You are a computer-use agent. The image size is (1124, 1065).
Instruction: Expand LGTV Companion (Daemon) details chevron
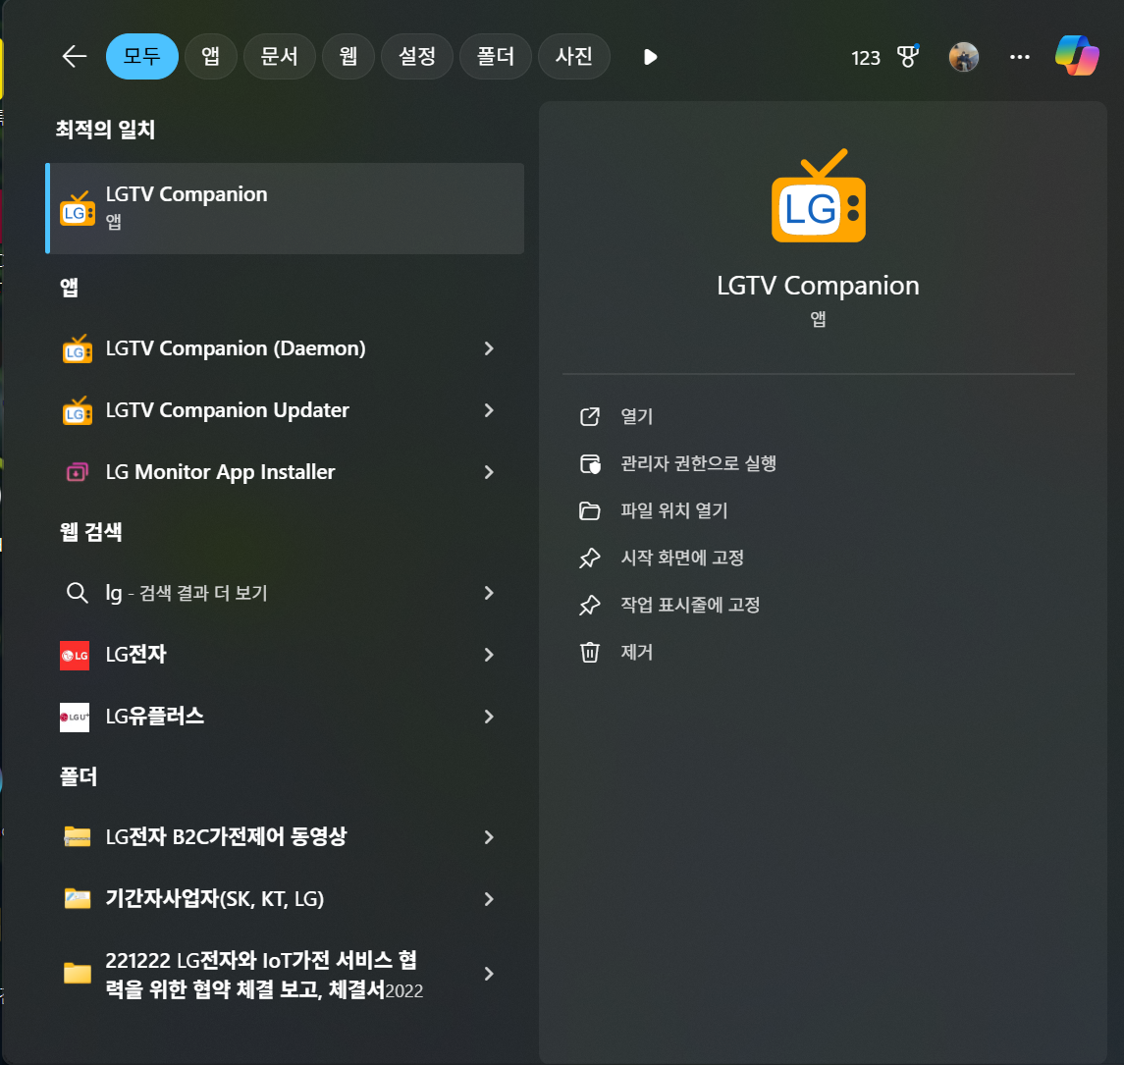(489, 348)
